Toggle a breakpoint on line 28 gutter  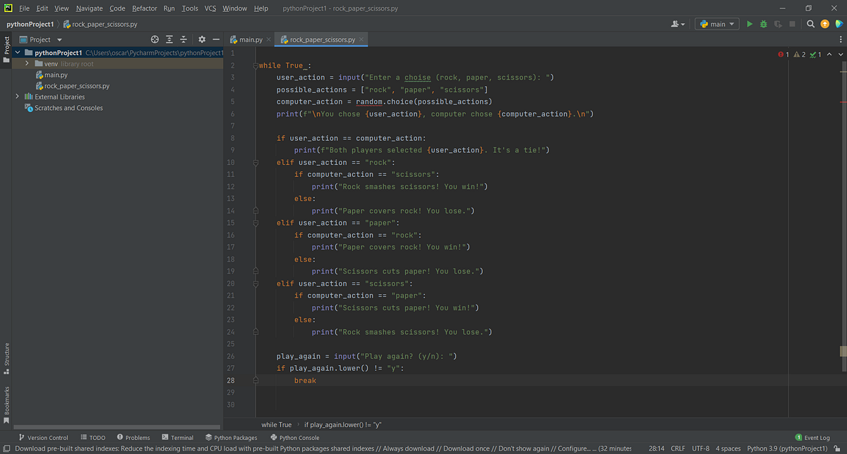pyautogui.click(x=243, y=380)
